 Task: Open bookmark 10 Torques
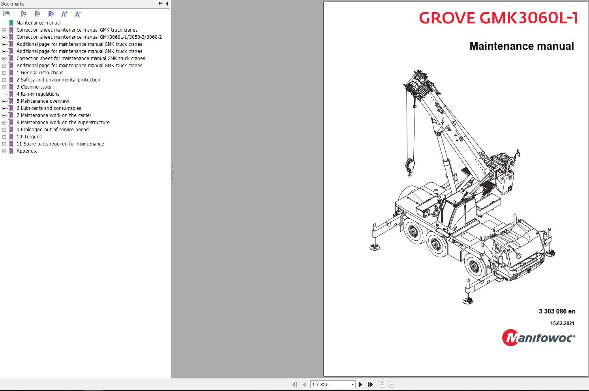(29, 137)
